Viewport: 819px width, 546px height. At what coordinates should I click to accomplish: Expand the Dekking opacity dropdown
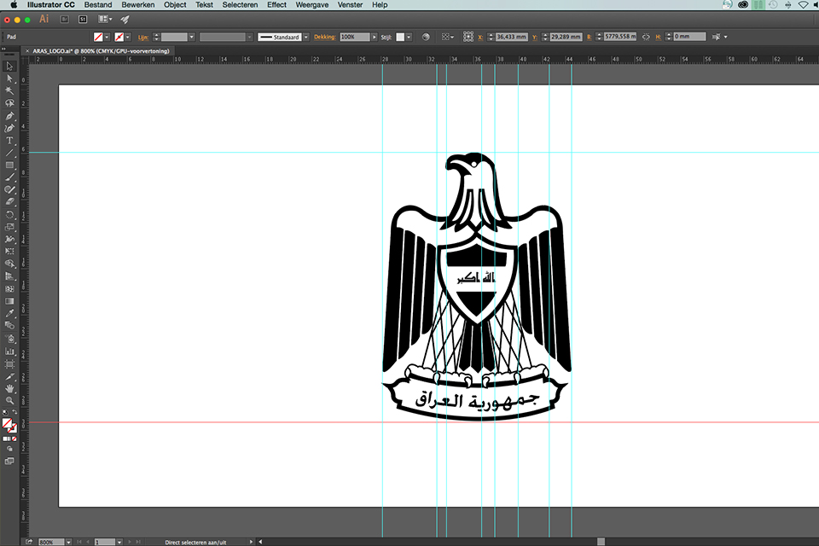pos(375,38)
